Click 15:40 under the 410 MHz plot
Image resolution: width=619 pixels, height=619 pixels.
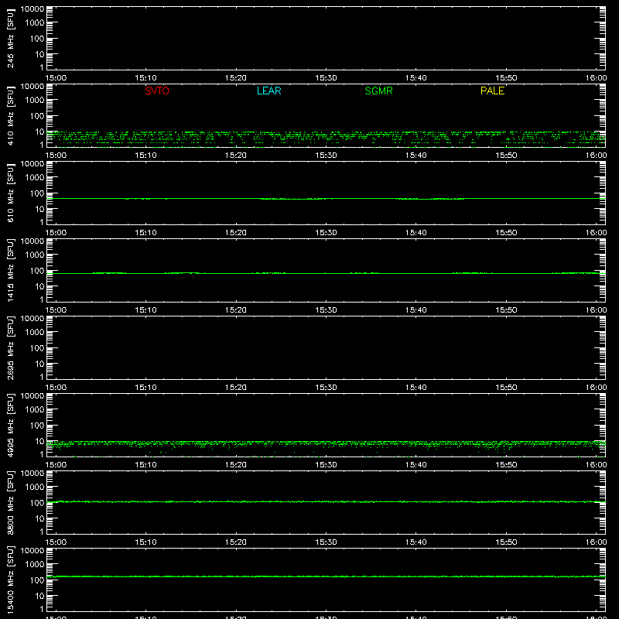[416, 156]
